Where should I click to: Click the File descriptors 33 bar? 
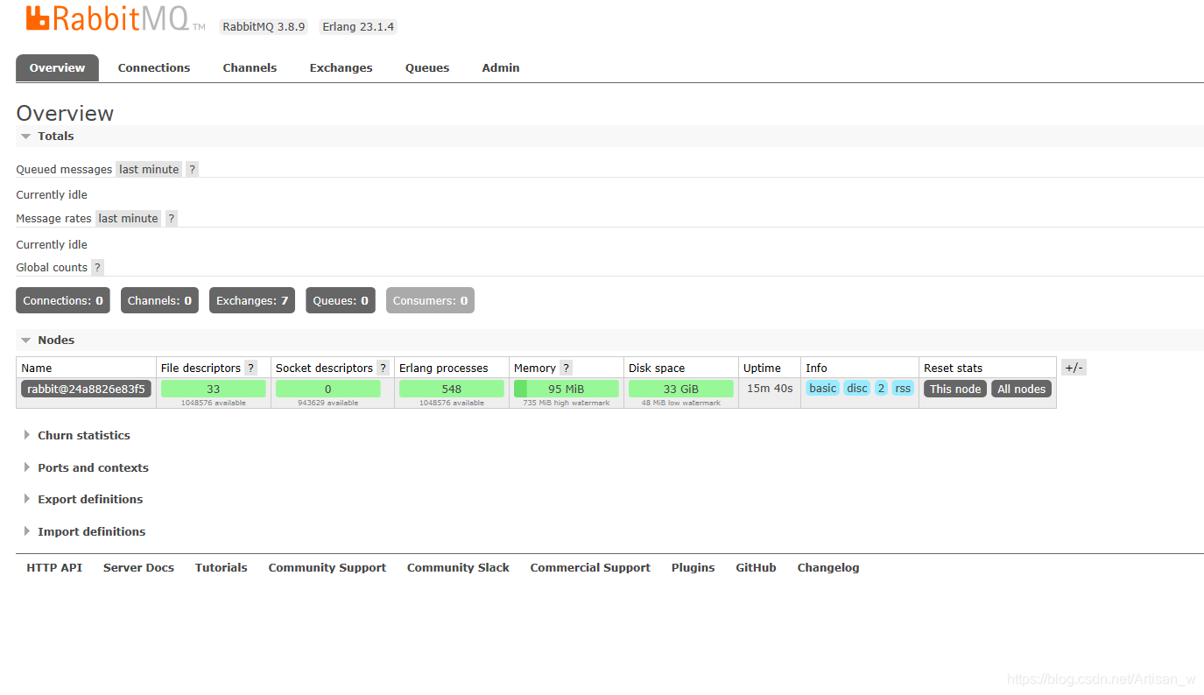214,390
